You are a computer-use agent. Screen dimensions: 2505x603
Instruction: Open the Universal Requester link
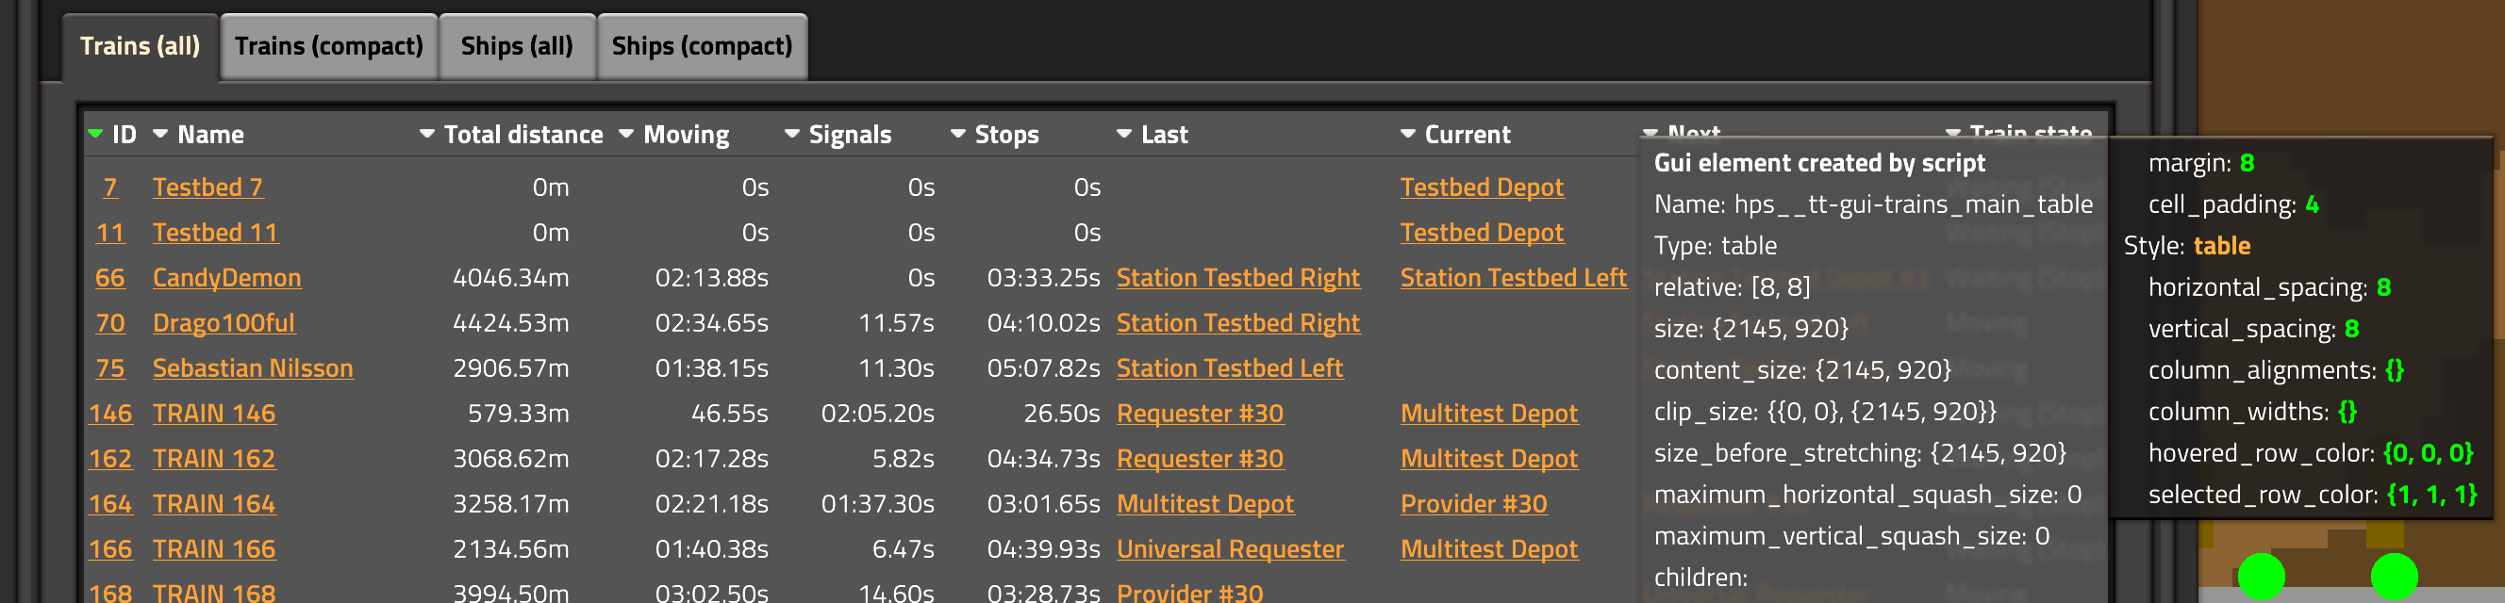coord(1230,549)
